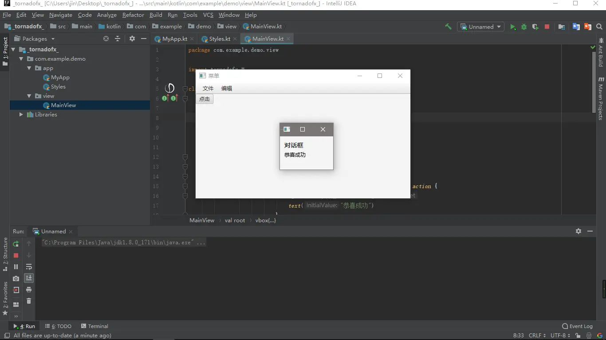Click vbox{...} in the editor breadcrumb
Viewport: 606px width, 340px height.
[x=266, y=220]
